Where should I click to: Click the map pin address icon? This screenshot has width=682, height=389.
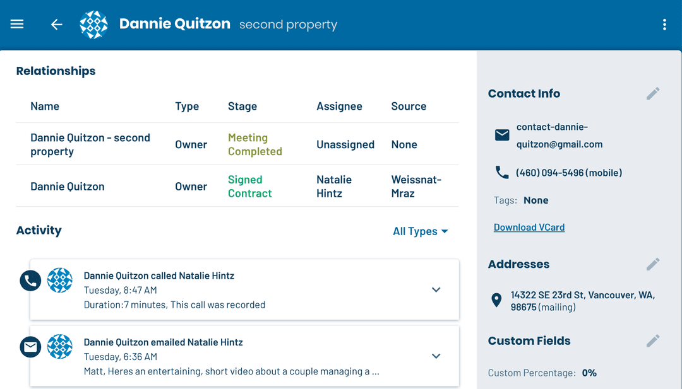[496, 301]
